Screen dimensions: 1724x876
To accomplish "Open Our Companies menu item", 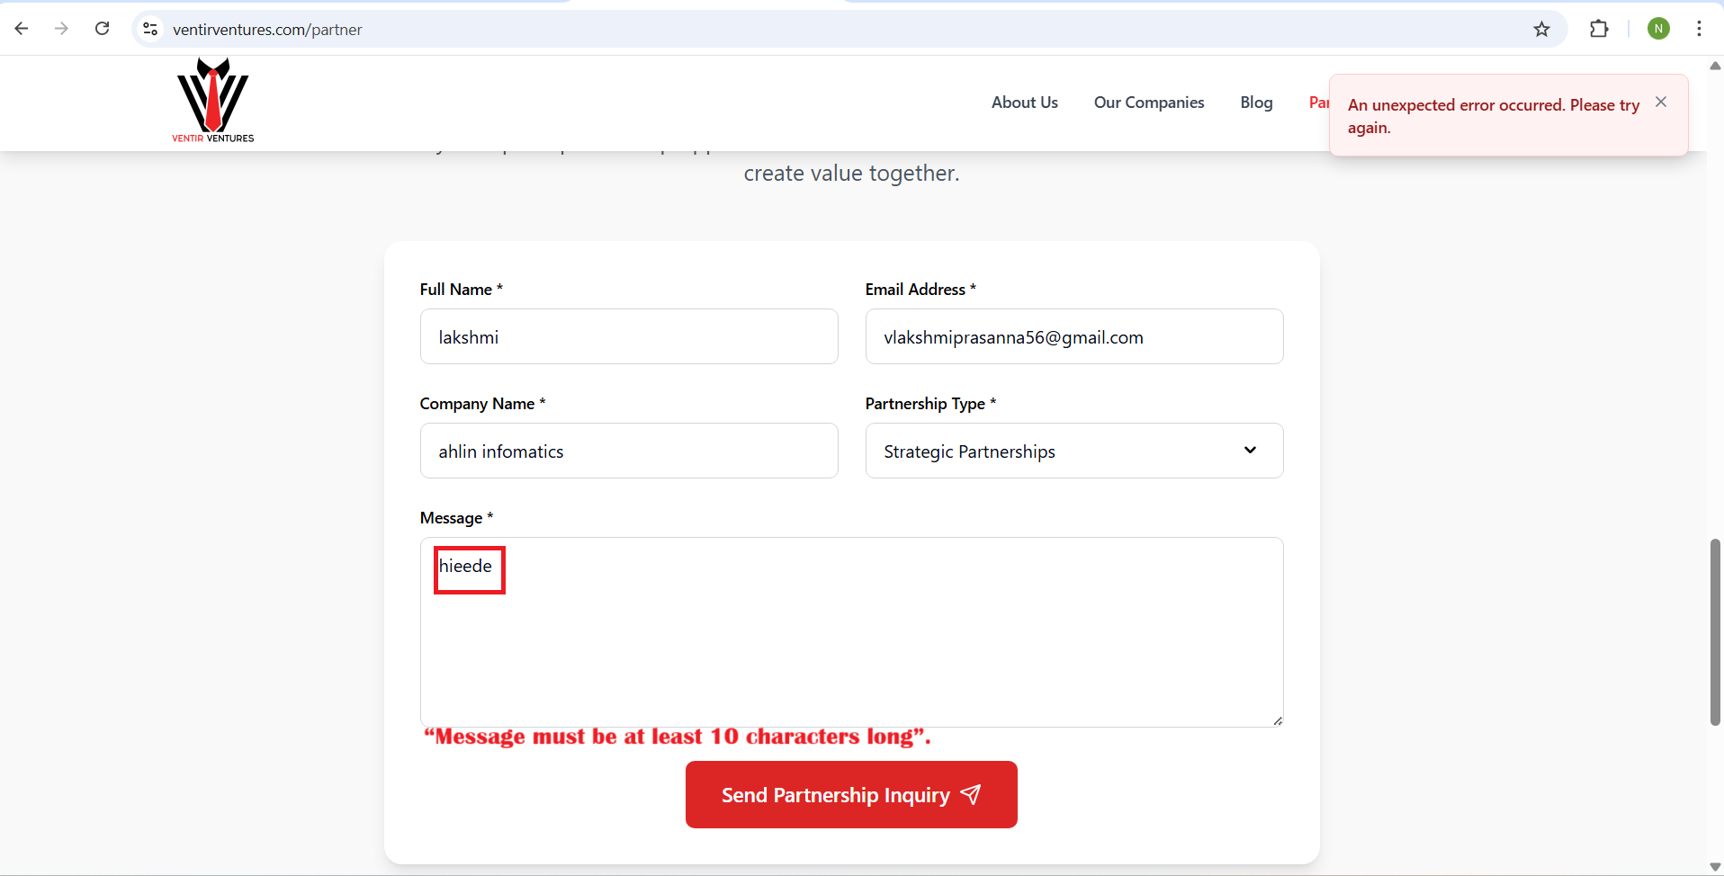I will click(x=1148, y=103).
